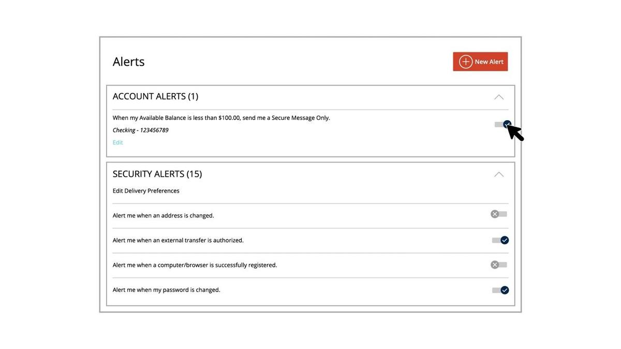Select the Available Balance alert description text
The height and width of the screenshot is (349, 621).
(x=221, y=118)
